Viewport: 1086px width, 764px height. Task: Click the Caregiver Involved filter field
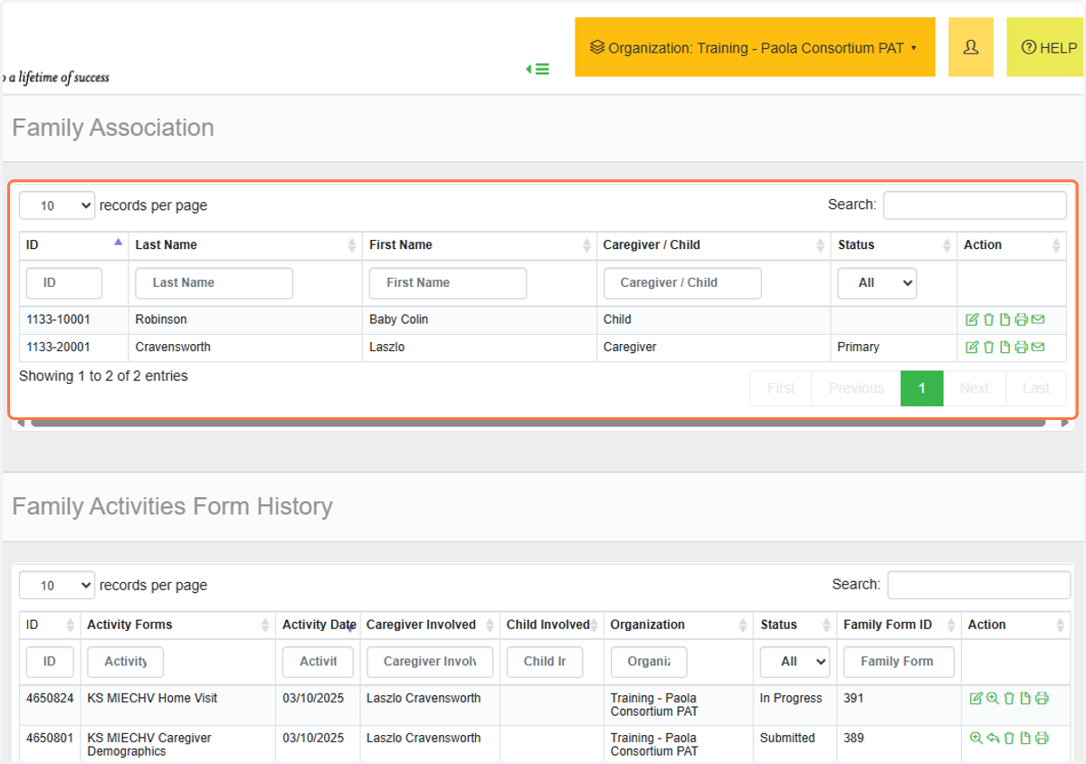(430, 662)
